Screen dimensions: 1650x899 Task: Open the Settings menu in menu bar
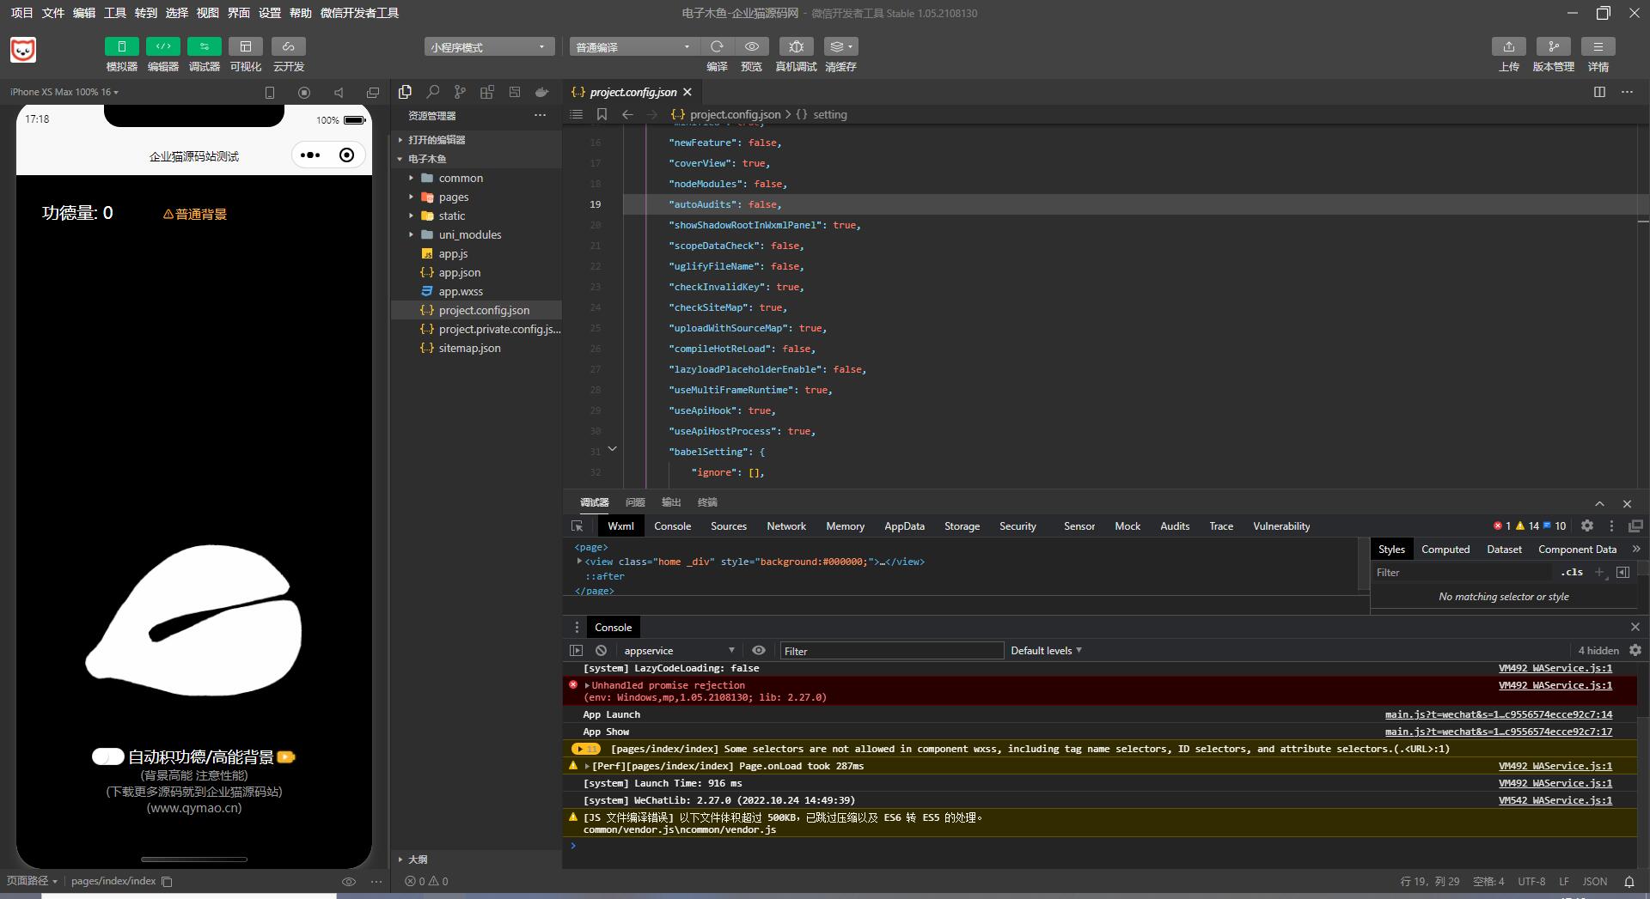pyautogui.click(x=270, y=13)
